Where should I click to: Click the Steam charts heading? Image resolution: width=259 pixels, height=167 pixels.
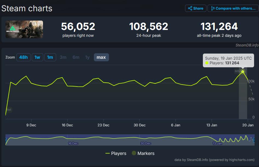[27, 9]
